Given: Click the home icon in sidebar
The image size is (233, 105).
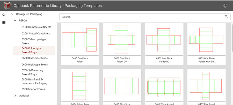Looking at the screenshot, I should 4,15.
